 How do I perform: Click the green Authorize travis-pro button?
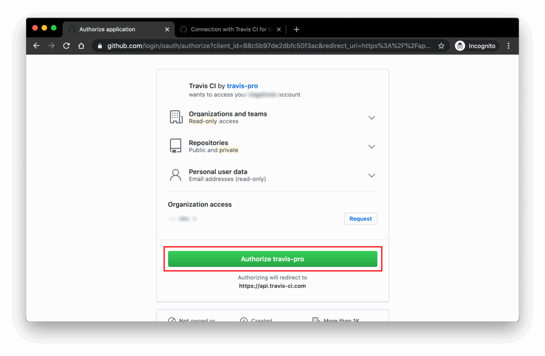[272, 259]
